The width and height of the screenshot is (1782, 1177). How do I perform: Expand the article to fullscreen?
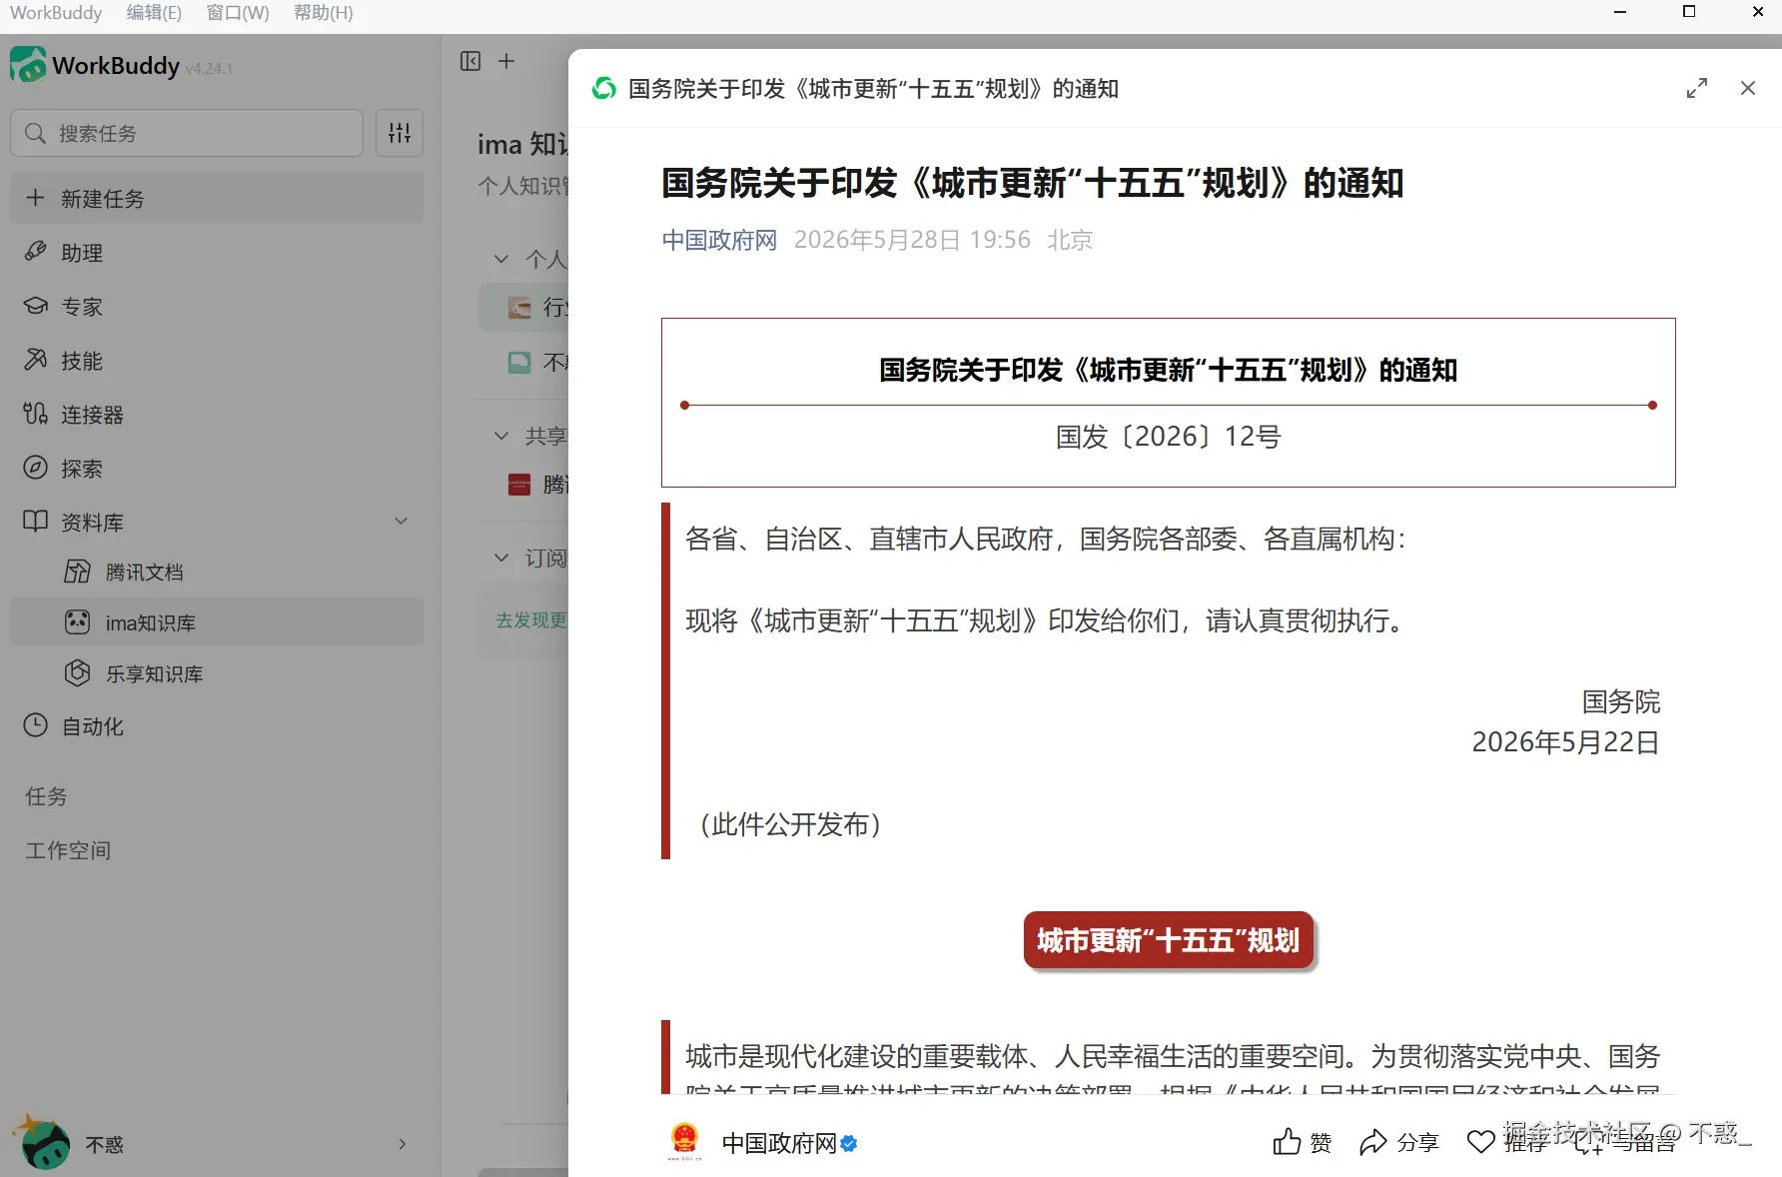[x=1697, y=88]
